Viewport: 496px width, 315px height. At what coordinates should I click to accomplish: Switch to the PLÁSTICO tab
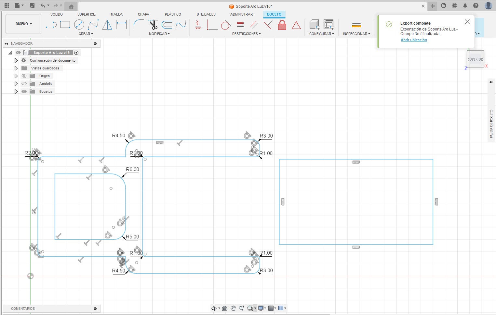point(173,14)
